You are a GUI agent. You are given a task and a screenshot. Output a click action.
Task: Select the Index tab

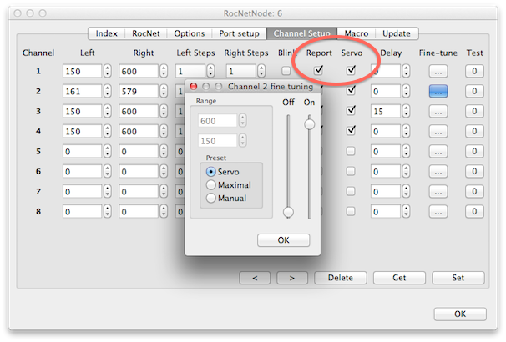point(107,33)
